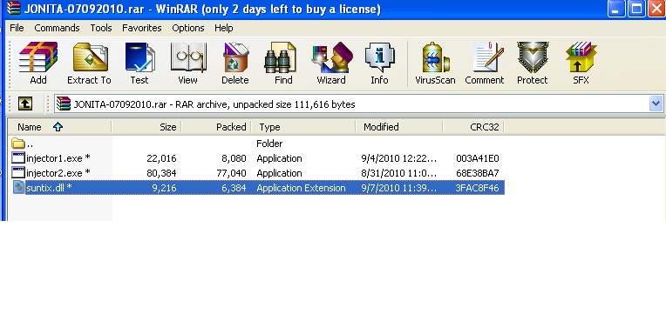Open the File menu
This screenshot has height=334, width=666.
[x=17, y=28]
